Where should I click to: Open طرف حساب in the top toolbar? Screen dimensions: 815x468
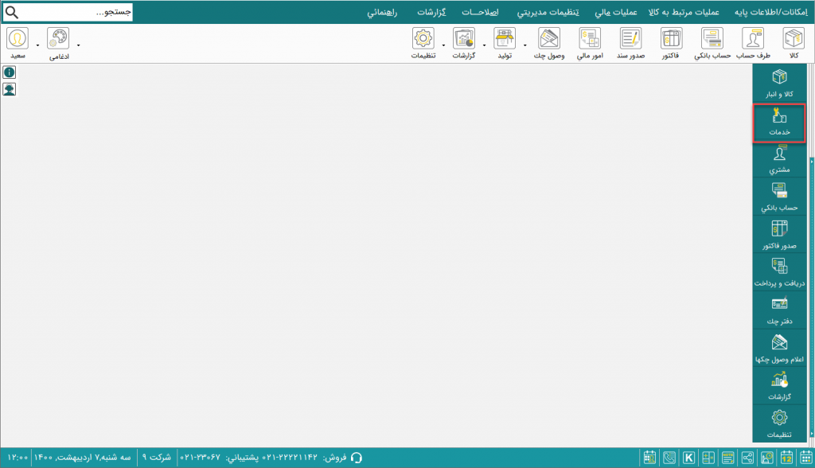pyautogui.click(x=753, y=43)
